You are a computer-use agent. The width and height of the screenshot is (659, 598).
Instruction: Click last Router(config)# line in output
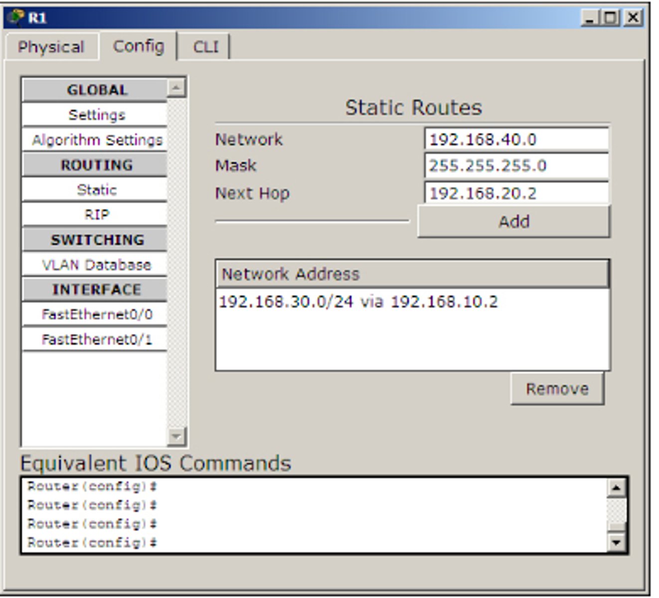coord(92,542)
